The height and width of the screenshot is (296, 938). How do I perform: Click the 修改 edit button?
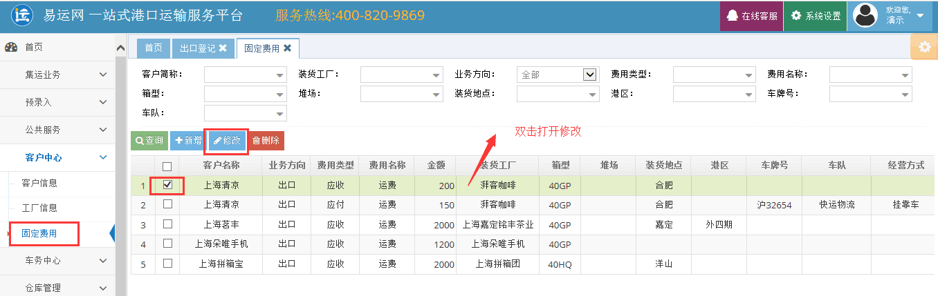(227, 140)
